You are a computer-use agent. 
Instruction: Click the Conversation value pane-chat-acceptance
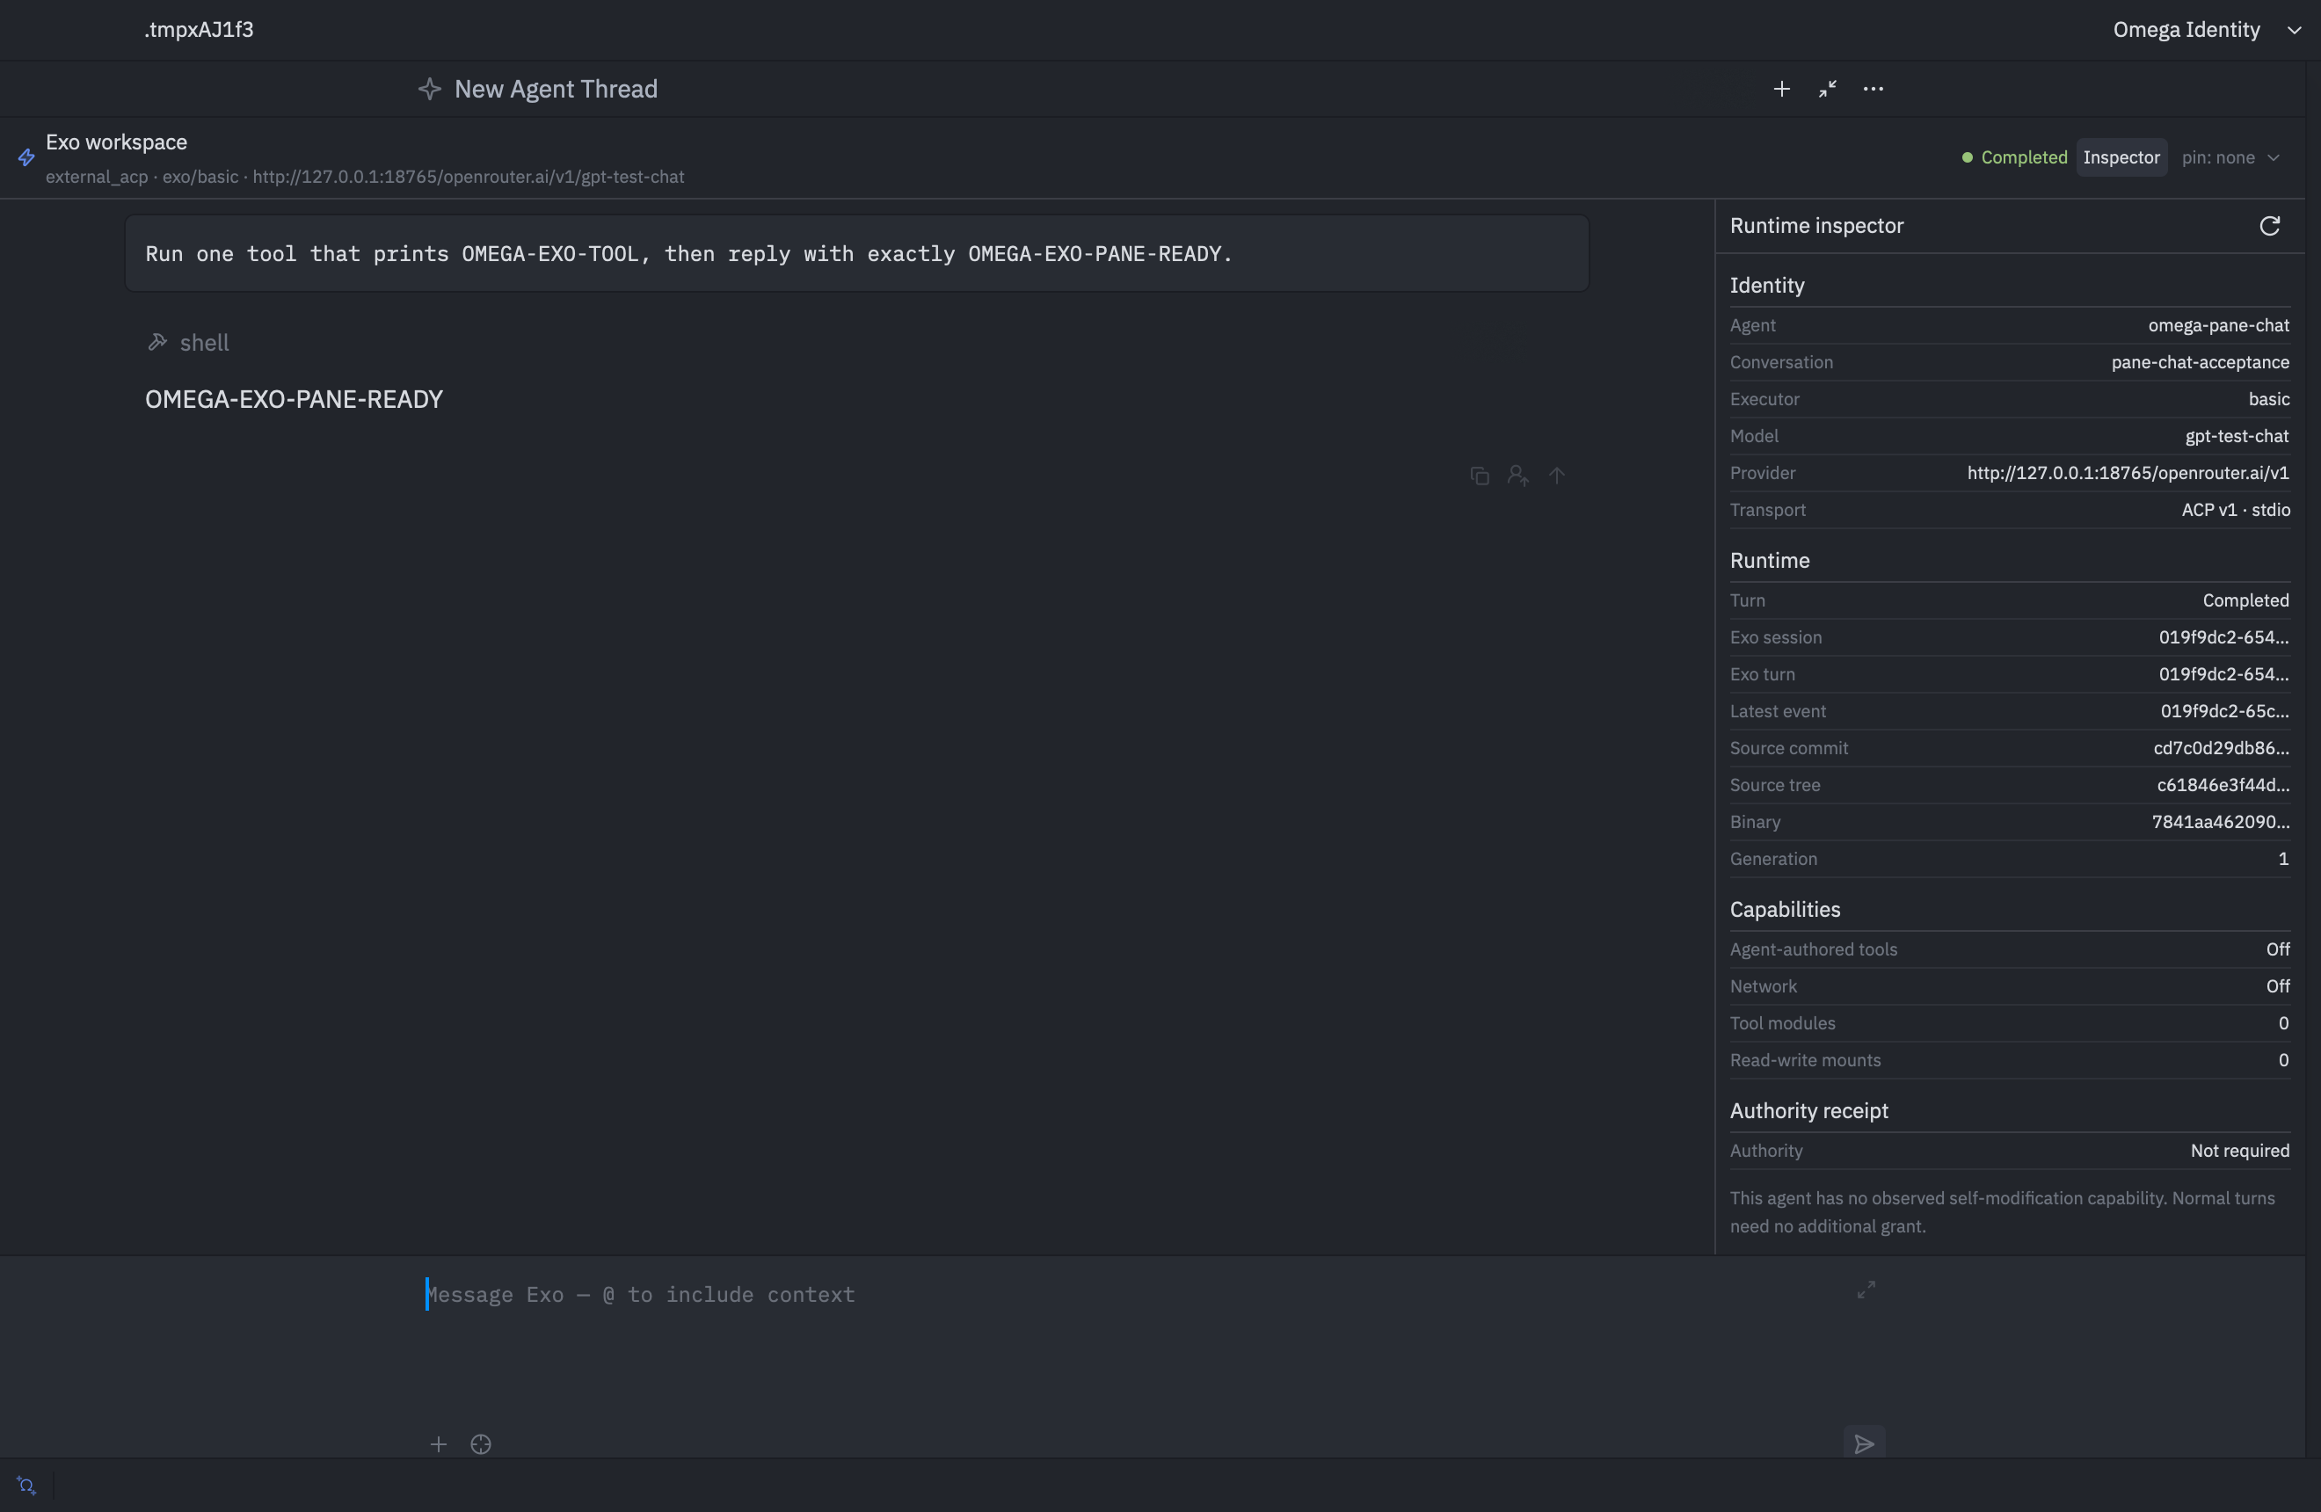tap(2200, 363)
